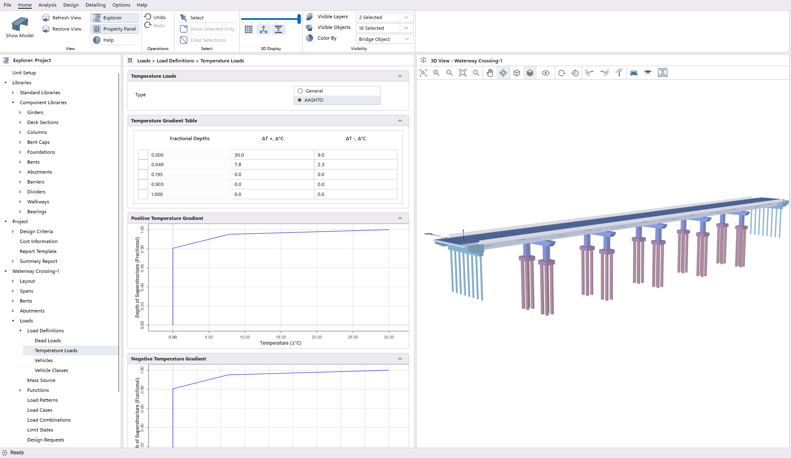Click the 3D Display transparency slider handle

[x=299, y=19]
